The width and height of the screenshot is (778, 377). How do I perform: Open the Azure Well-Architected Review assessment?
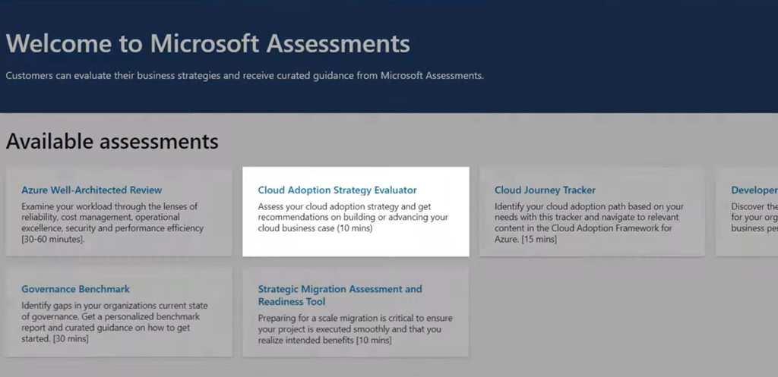click(x=91, y=190)
